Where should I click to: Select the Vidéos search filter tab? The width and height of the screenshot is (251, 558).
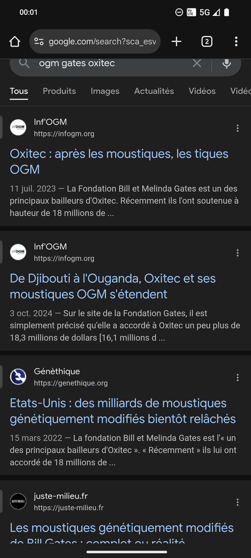click(x=202, y=91)
